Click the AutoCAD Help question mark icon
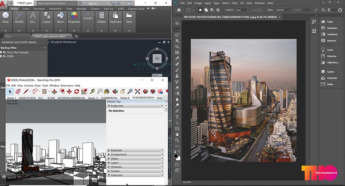 [x=129, y=3]
